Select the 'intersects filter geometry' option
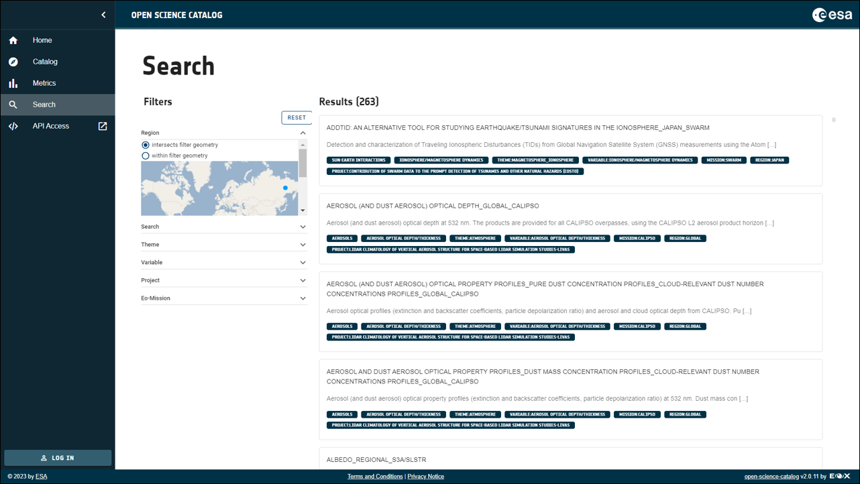Image resolution: width=860 pixels, height=484 pixels. click(x=146, y=144)
